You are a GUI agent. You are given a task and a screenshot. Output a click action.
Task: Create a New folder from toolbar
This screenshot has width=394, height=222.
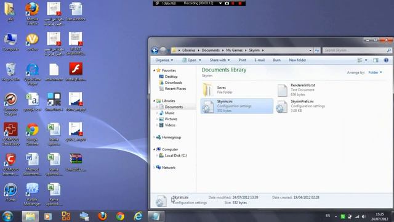pyautogui.click(x=297, y=60)
